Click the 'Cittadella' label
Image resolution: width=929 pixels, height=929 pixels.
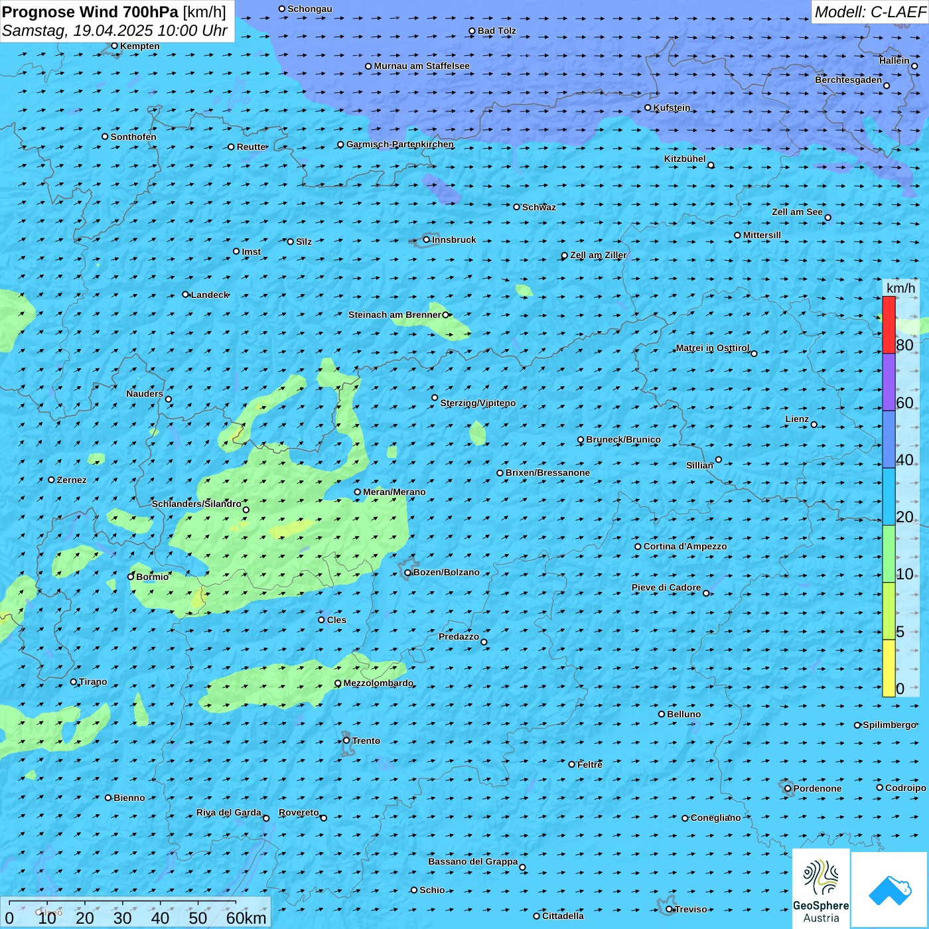point(563,916)
